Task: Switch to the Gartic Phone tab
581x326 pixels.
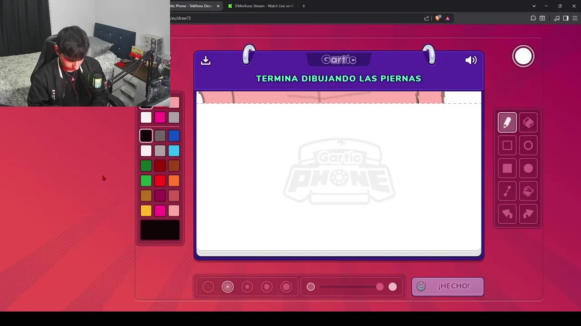Action: [192, 6]
